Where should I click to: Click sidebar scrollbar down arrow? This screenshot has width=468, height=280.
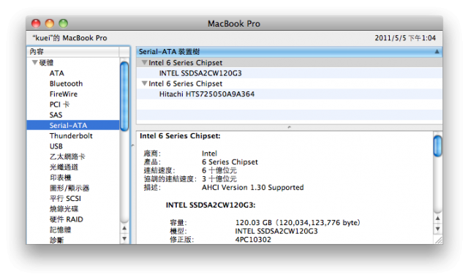coord(124,238)
